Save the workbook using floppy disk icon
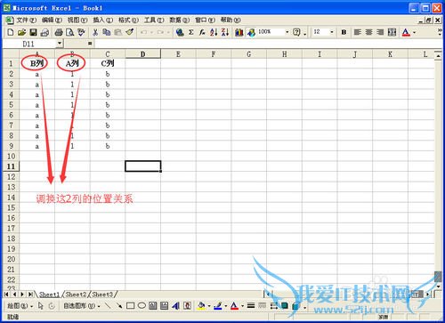The image size is (445, 323). coord(33,32)
